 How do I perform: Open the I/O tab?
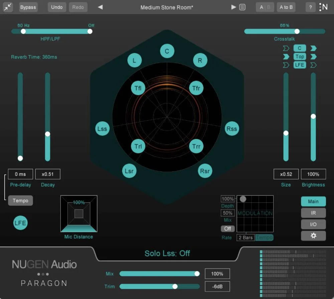313,224
